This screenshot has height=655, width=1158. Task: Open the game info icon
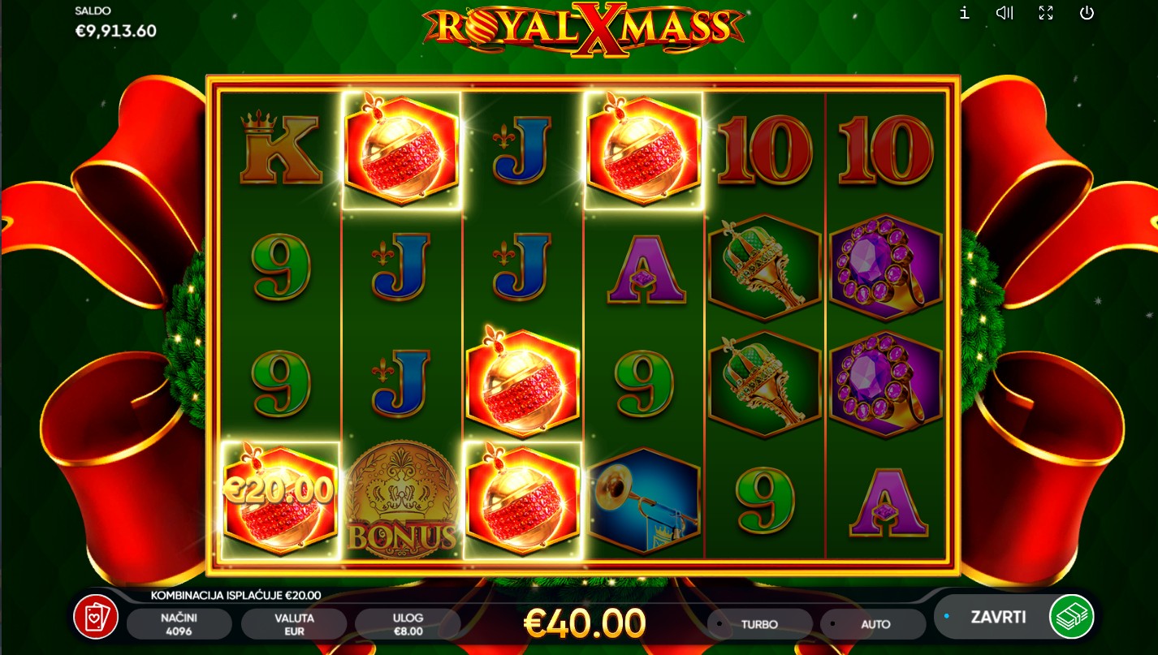tap(964, 13)
